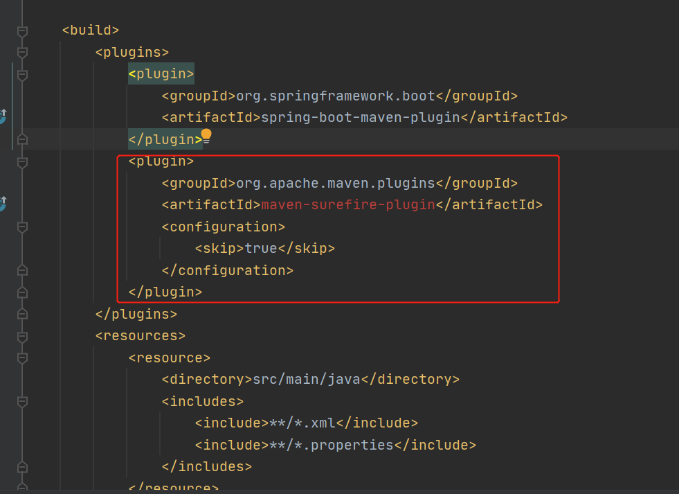Collapse the surefire <plugin> block fold arrow
Viewport: 679px width, 494px height.
21,161
